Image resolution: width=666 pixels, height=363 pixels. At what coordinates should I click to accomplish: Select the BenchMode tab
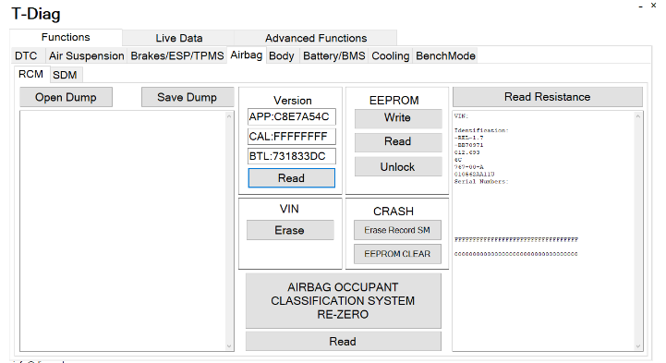(445, 56)
